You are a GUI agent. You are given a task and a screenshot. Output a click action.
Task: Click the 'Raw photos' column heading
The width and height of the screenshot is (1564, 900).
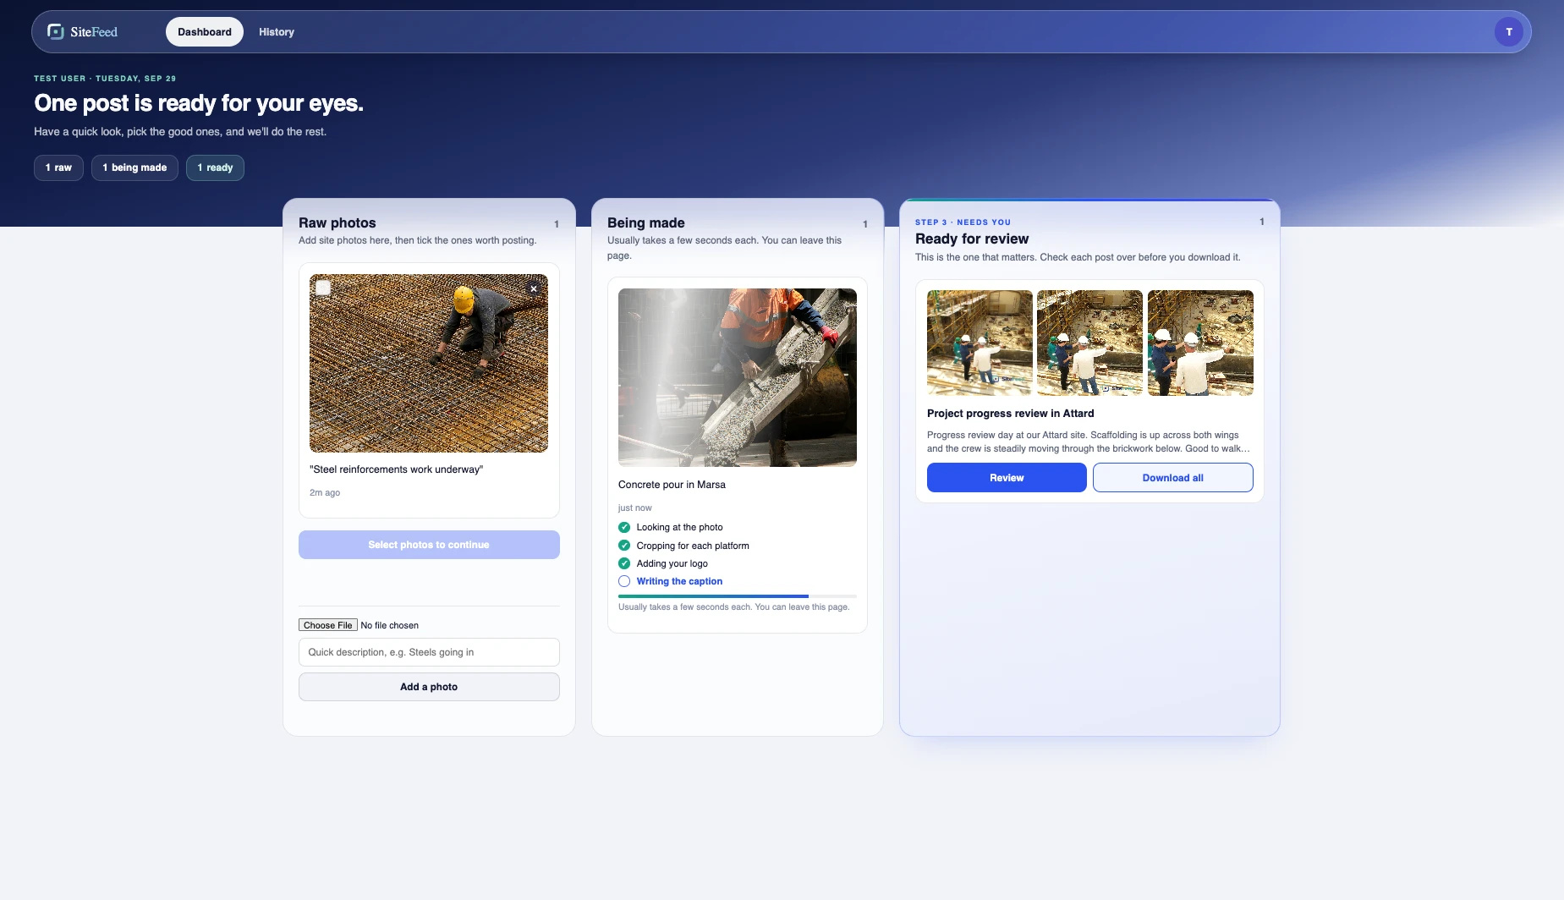pyautogui.click(x=337, y=223)
